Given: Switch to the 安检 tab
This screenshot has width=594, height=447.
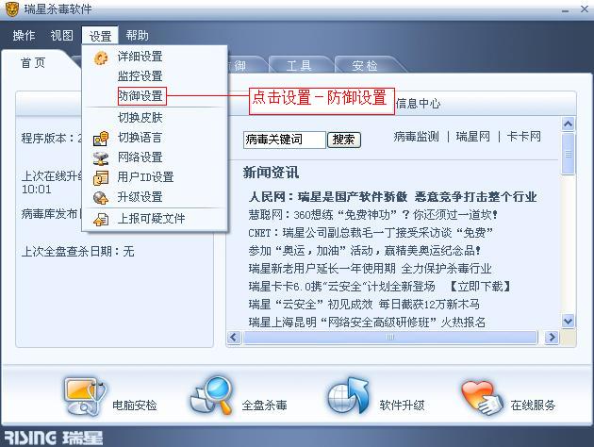Looking at the screenshot, I should click(x=365, y=65).
